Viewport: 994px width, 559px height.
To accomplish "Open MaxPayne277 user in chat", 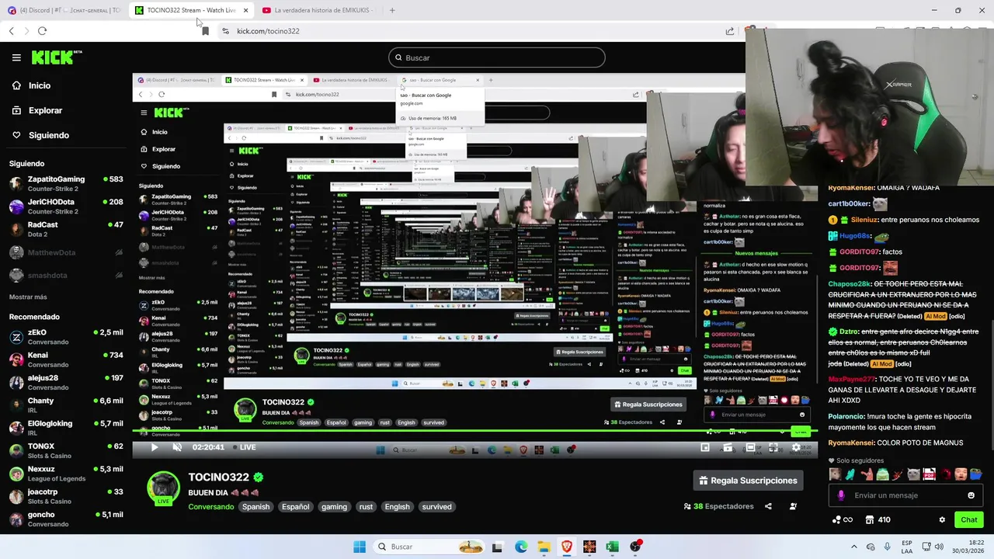I will point(851,379).
